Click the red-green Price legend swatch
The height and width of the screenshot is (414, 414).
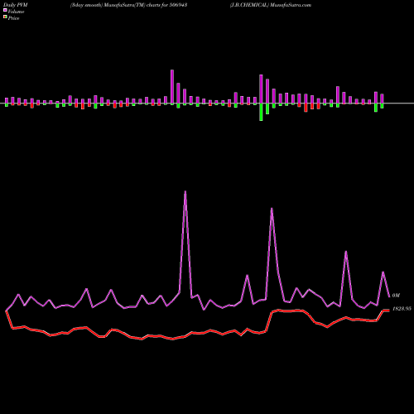point(5,17)
